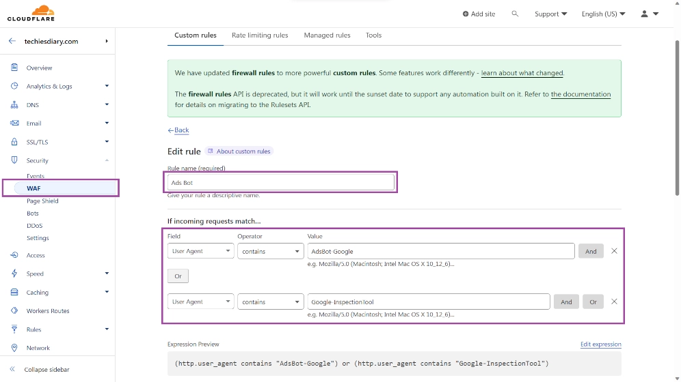Viewport: 681px width, 382px height.
Task: Open the second row contains operator dropdown
Action: [271, 302]
